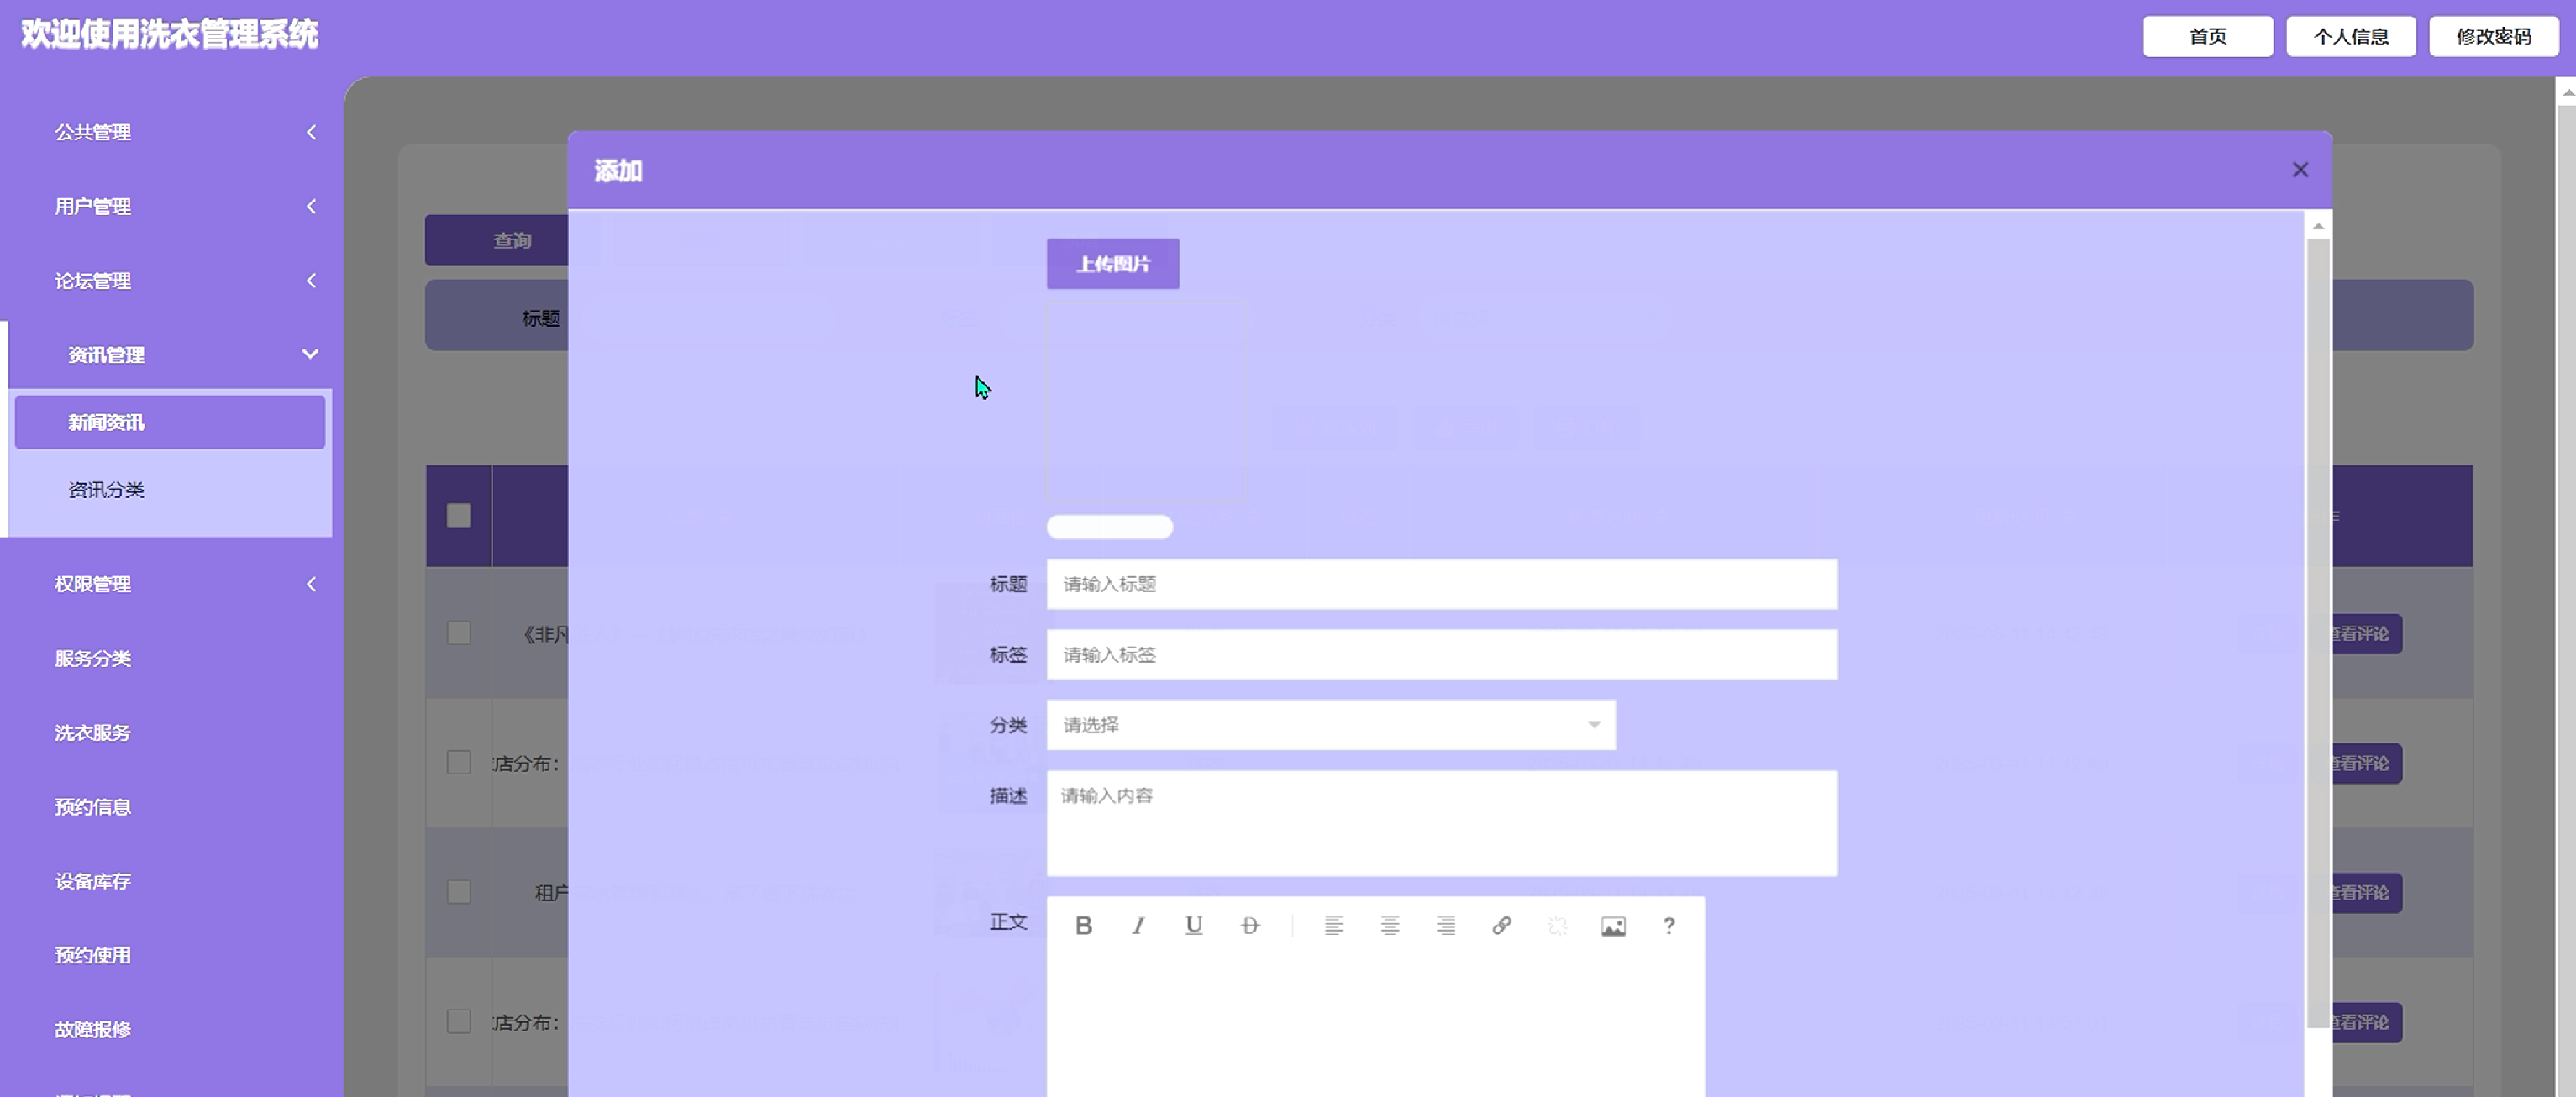Open the 资讯分类 submenu item
The image size is (2576, 1097).
[x=107, y=490]
